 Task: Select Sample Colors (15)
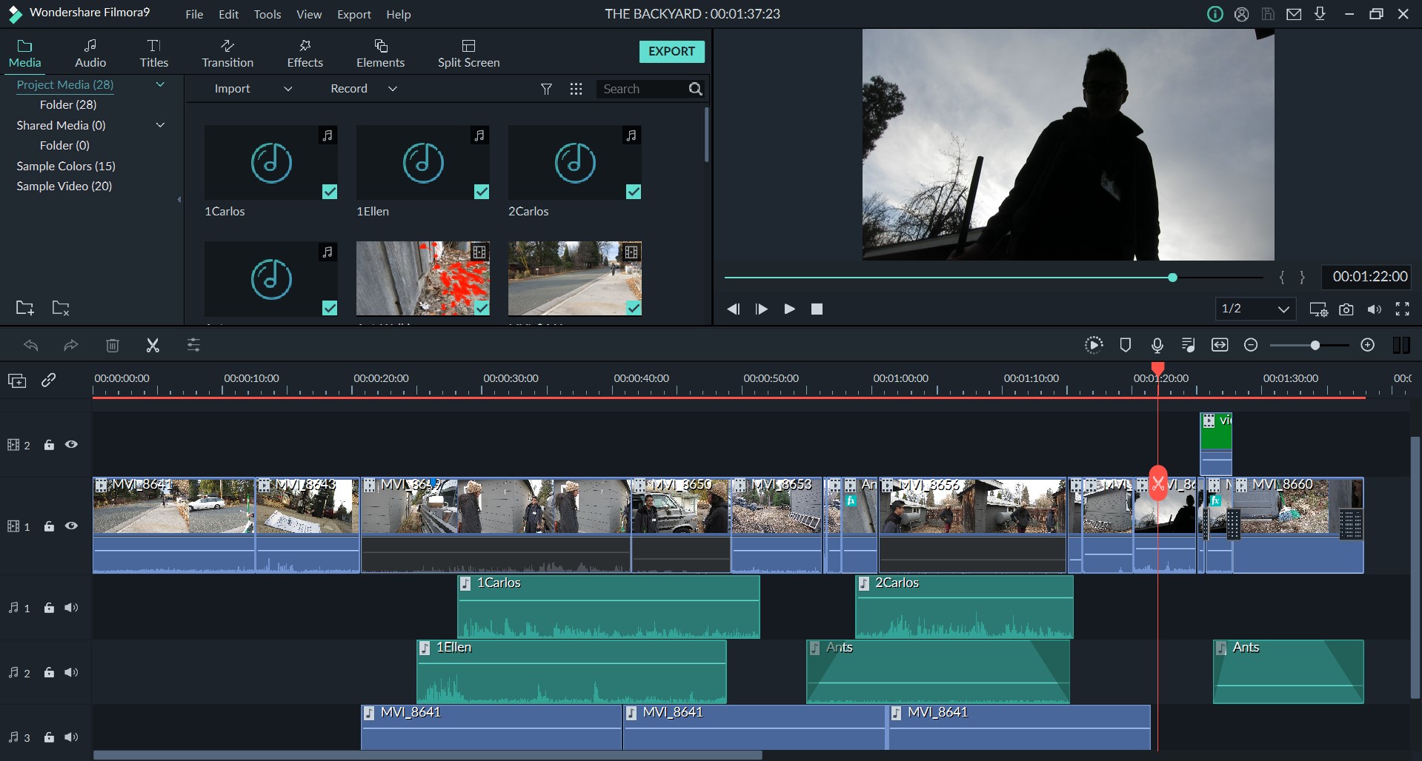[x=66, y=166]
